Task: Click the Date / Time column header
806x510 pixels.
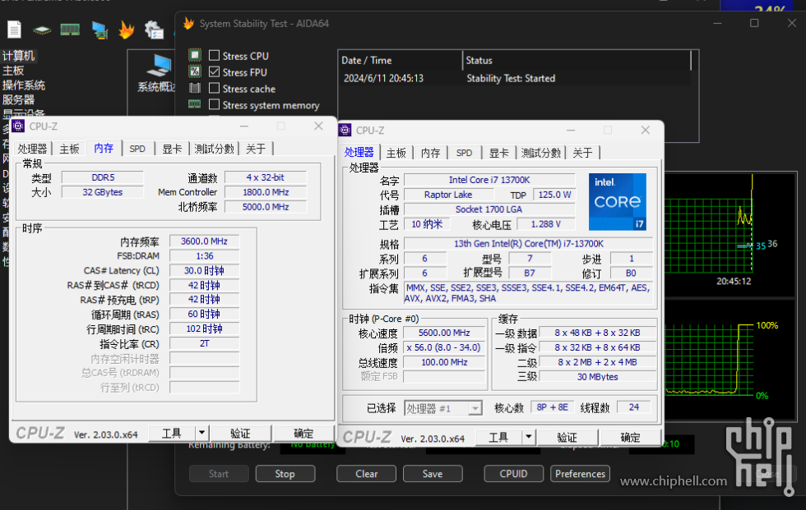Action: 367,60
